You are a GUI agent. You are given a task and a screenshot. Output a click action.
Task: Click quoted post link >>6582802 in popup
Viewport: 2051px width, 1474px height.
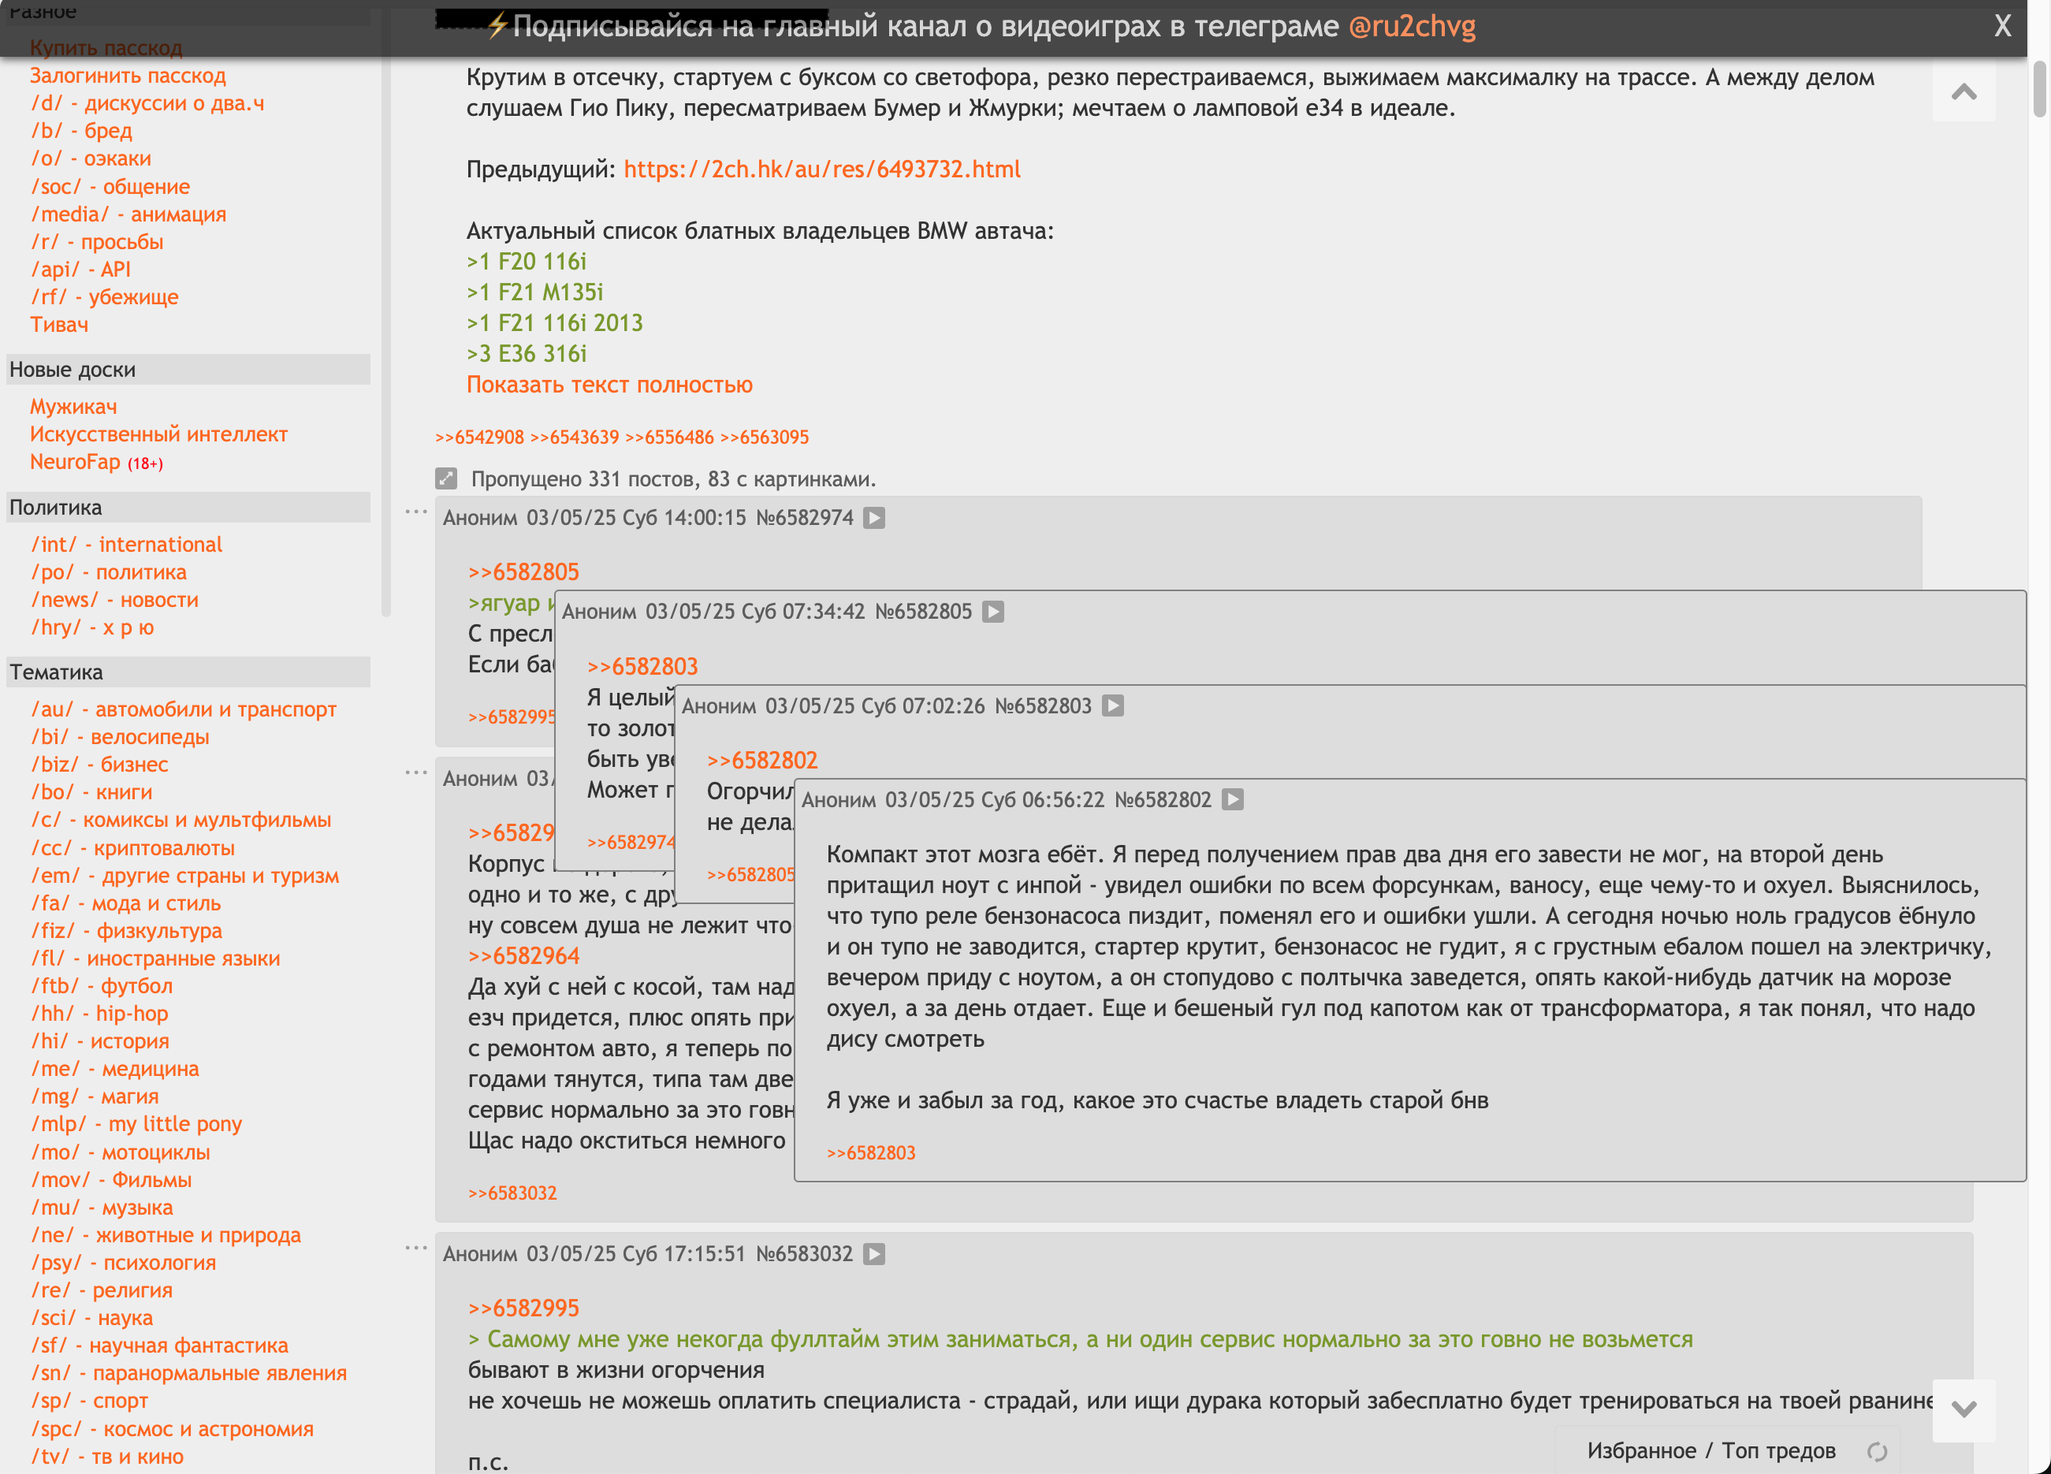(x=762, y=761)
